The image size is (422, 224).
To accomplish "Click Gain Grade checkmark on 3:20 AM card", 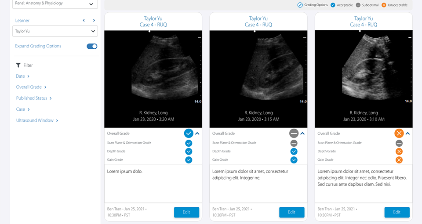I will point(189,160).
